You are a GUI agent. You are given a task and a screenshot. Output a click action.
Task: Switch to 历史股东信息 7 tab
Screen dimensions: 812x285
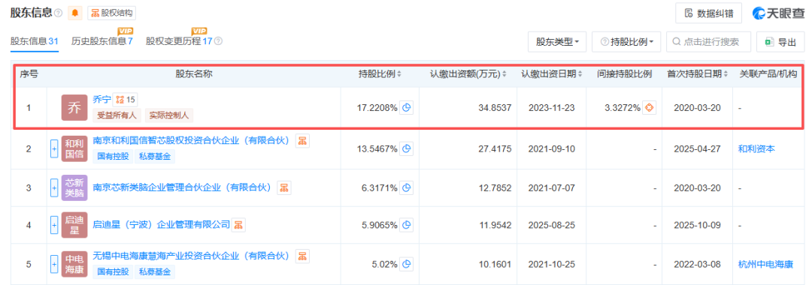102,41
